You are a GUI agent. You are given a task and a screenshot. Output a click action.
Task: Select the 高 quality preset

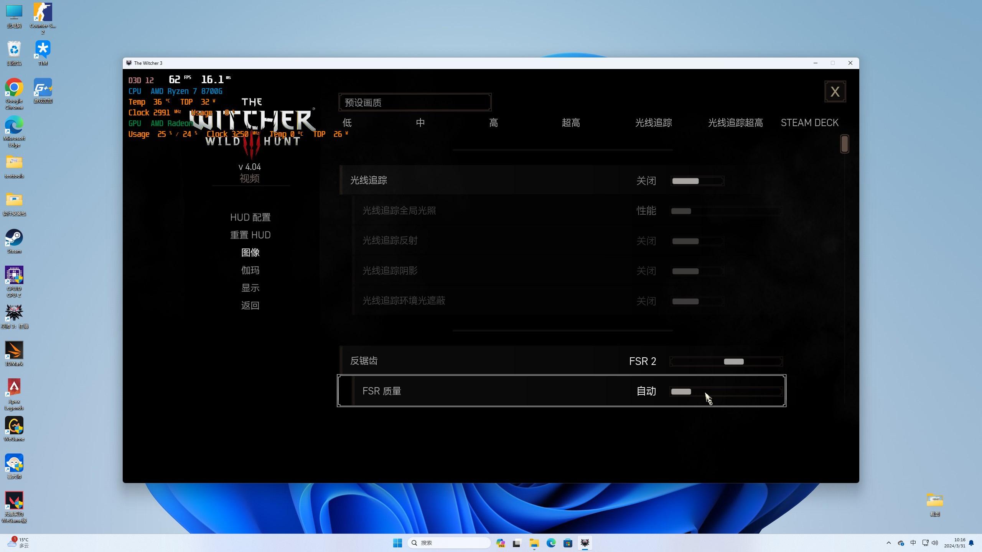[x=493, y=123]
